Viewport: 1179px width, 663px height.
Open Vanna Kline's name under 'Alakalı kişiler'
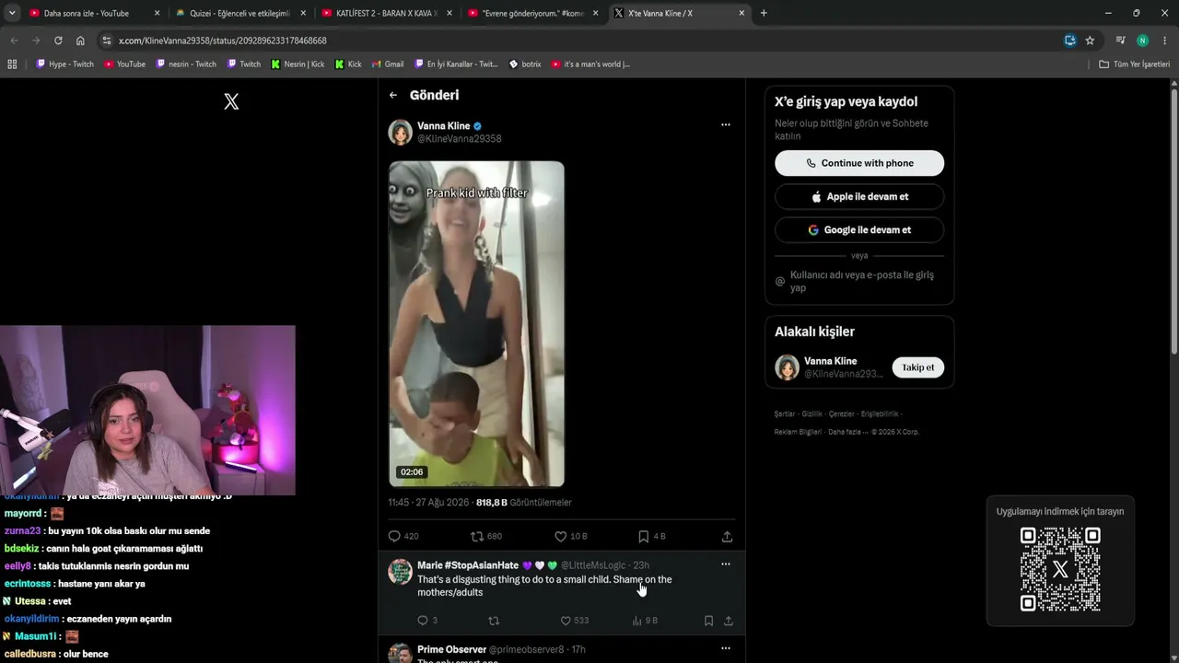point(830,361)
